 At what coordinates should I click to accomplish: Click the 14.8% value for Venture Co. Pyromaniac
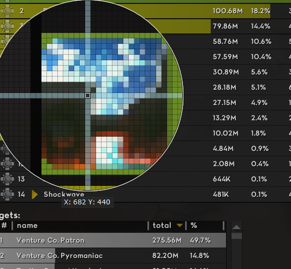pyautogui.click(x=200, y=256)
